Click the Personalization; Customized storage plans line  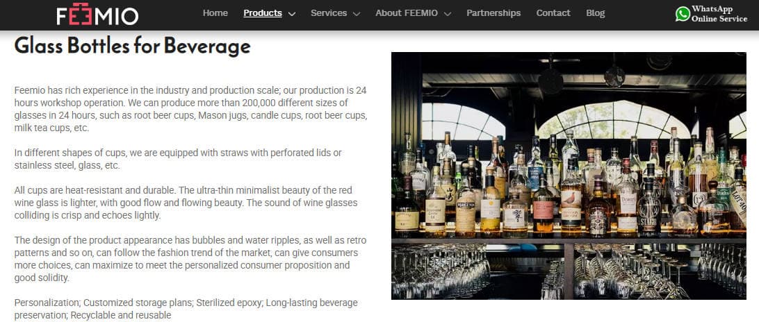[x=186, y=309]
